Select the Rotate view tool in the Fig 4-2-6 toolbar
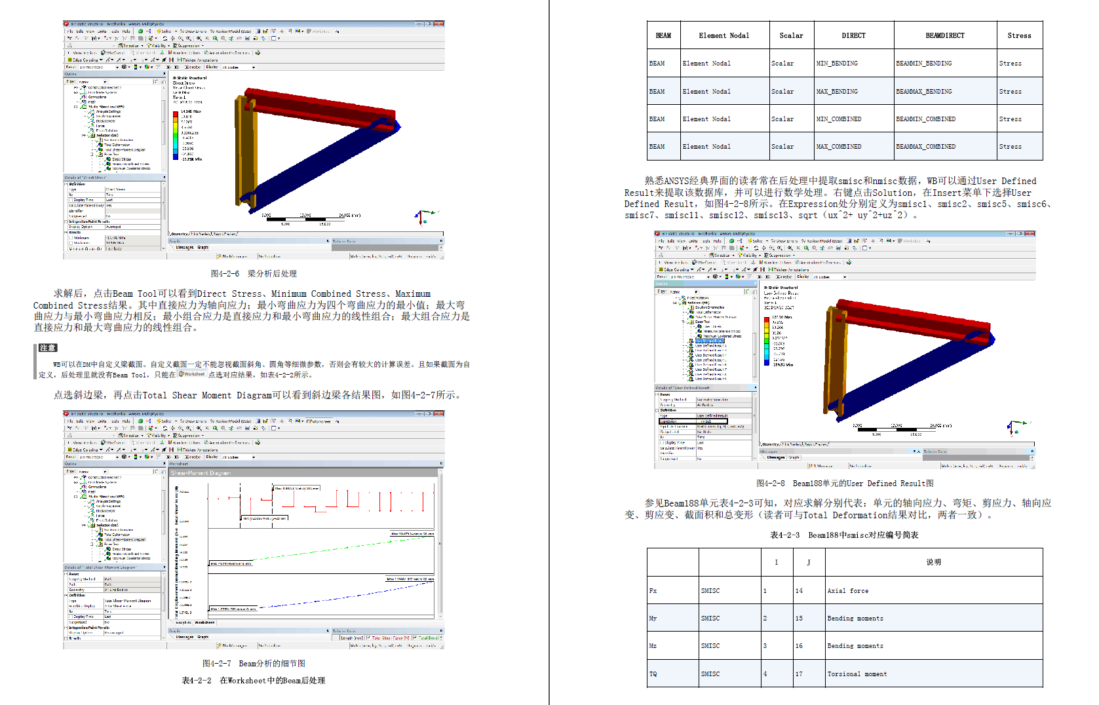This screenshot has height=705, width=1099. click(x=164, y=38)
